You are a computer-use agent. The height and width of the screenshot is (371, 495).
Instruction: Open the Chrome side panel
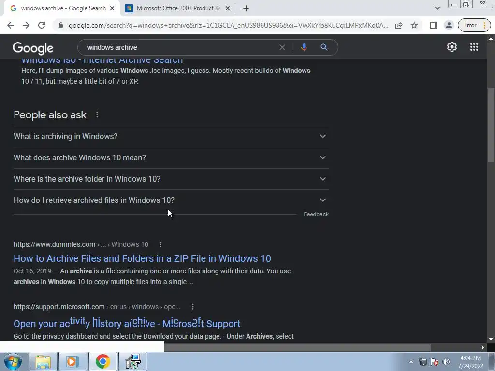click(434, 25)
